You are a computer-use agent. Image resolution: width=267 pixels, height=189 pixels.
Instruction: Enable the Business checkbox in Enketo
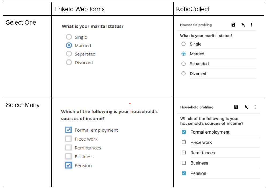68,157
